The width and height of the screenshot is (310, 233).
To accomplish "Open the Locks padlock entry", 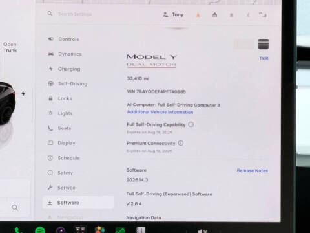I will [60, 98].
